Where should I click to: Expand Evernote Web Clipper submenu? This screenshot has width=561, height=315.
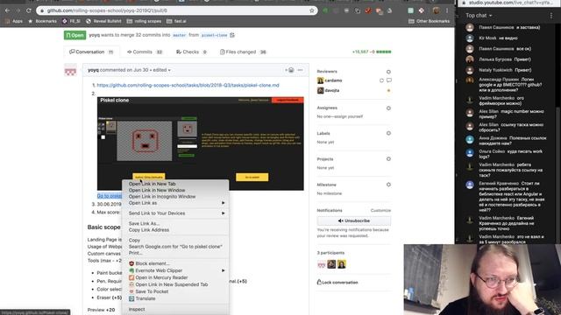[x=175, y=270]
